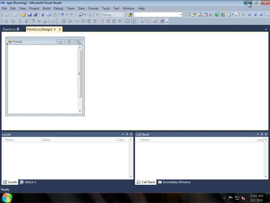Open the Call Stack window position dropdown

(x=258, y=134)
